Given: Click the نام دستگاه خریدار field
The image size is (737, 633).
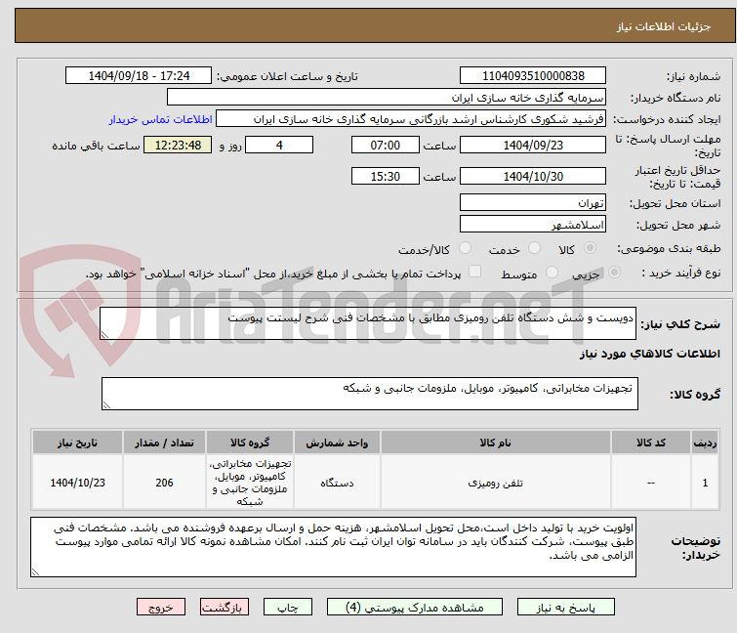Looking at the screenshot, I should 387,98.
